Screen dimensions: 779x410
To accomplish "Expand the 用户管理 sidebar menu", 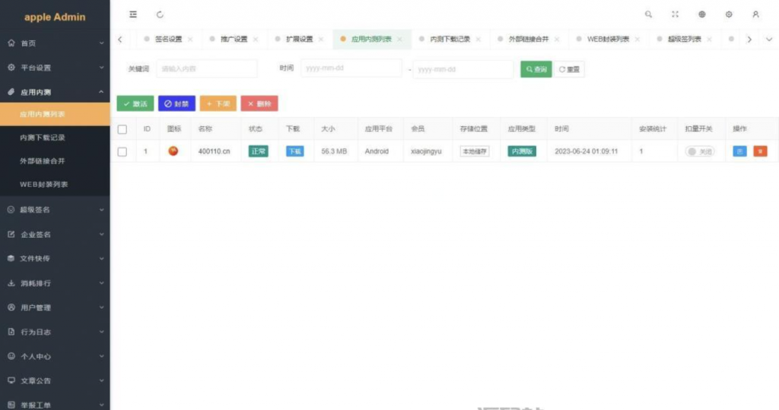I will pyautogui.click(x=101, y=307).
